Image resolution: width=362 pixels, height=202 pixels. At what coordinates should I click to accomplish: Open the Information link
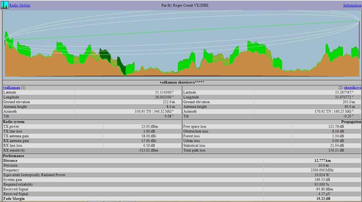(352, 5)
